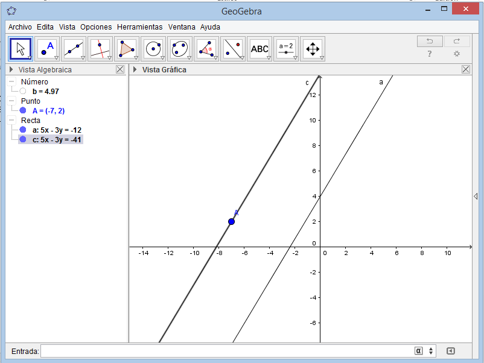Click the help question mark button
This screenshot has width=484, height=363.
coord(429,54)
